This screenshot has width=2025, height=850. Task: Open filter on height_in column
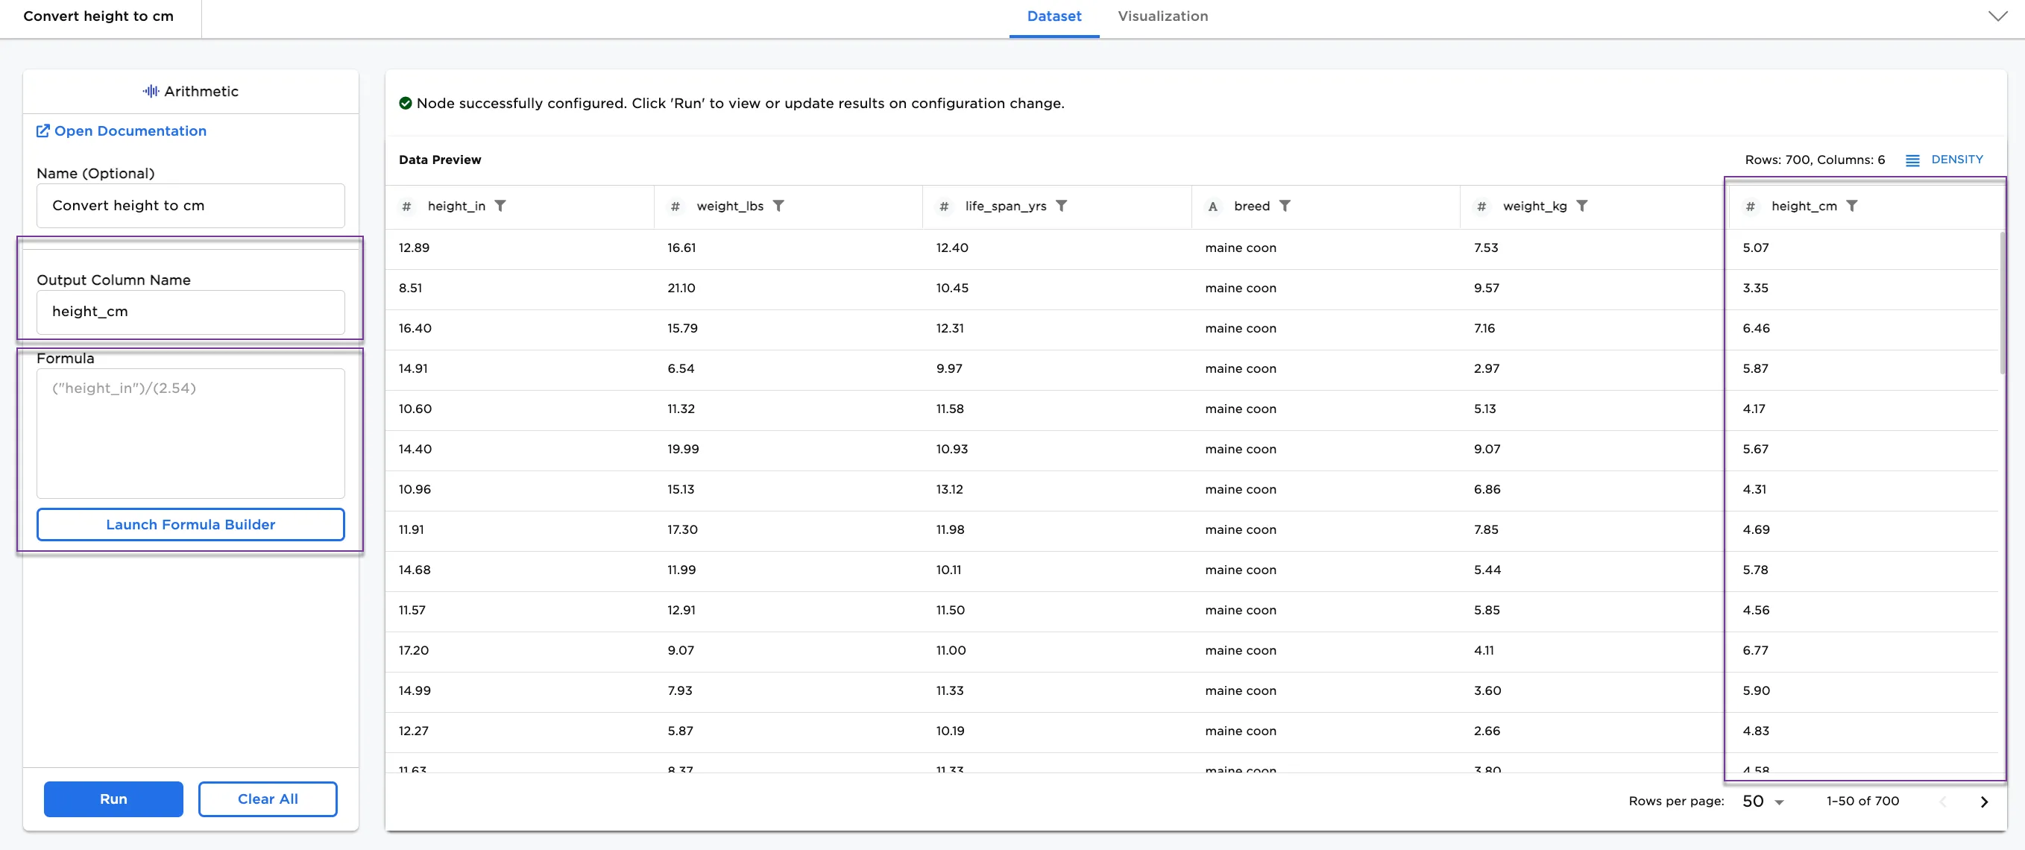(x=501, y=206)
